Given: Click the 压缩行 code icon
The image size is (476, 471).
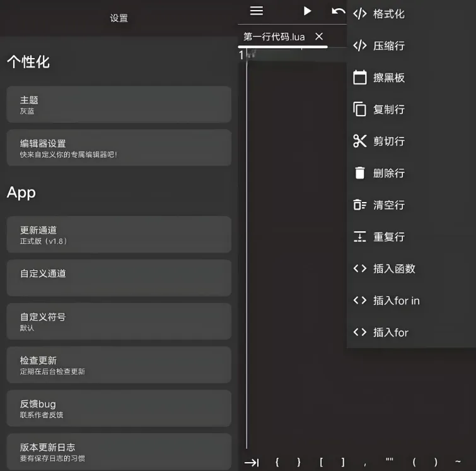Looking at the screenshot, I should pos(360,45).
